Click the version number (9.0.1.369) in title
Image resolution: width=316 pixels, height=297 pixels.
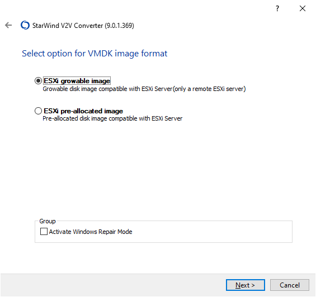tap(119, 26)
